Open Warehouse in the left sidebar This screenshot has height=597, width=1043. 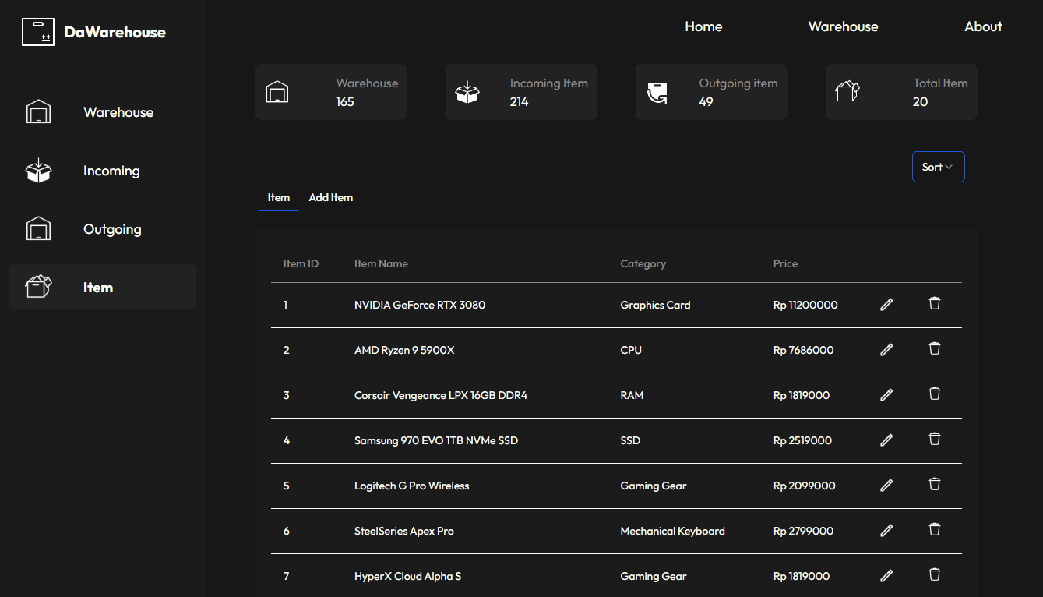[x=118, y=112]
